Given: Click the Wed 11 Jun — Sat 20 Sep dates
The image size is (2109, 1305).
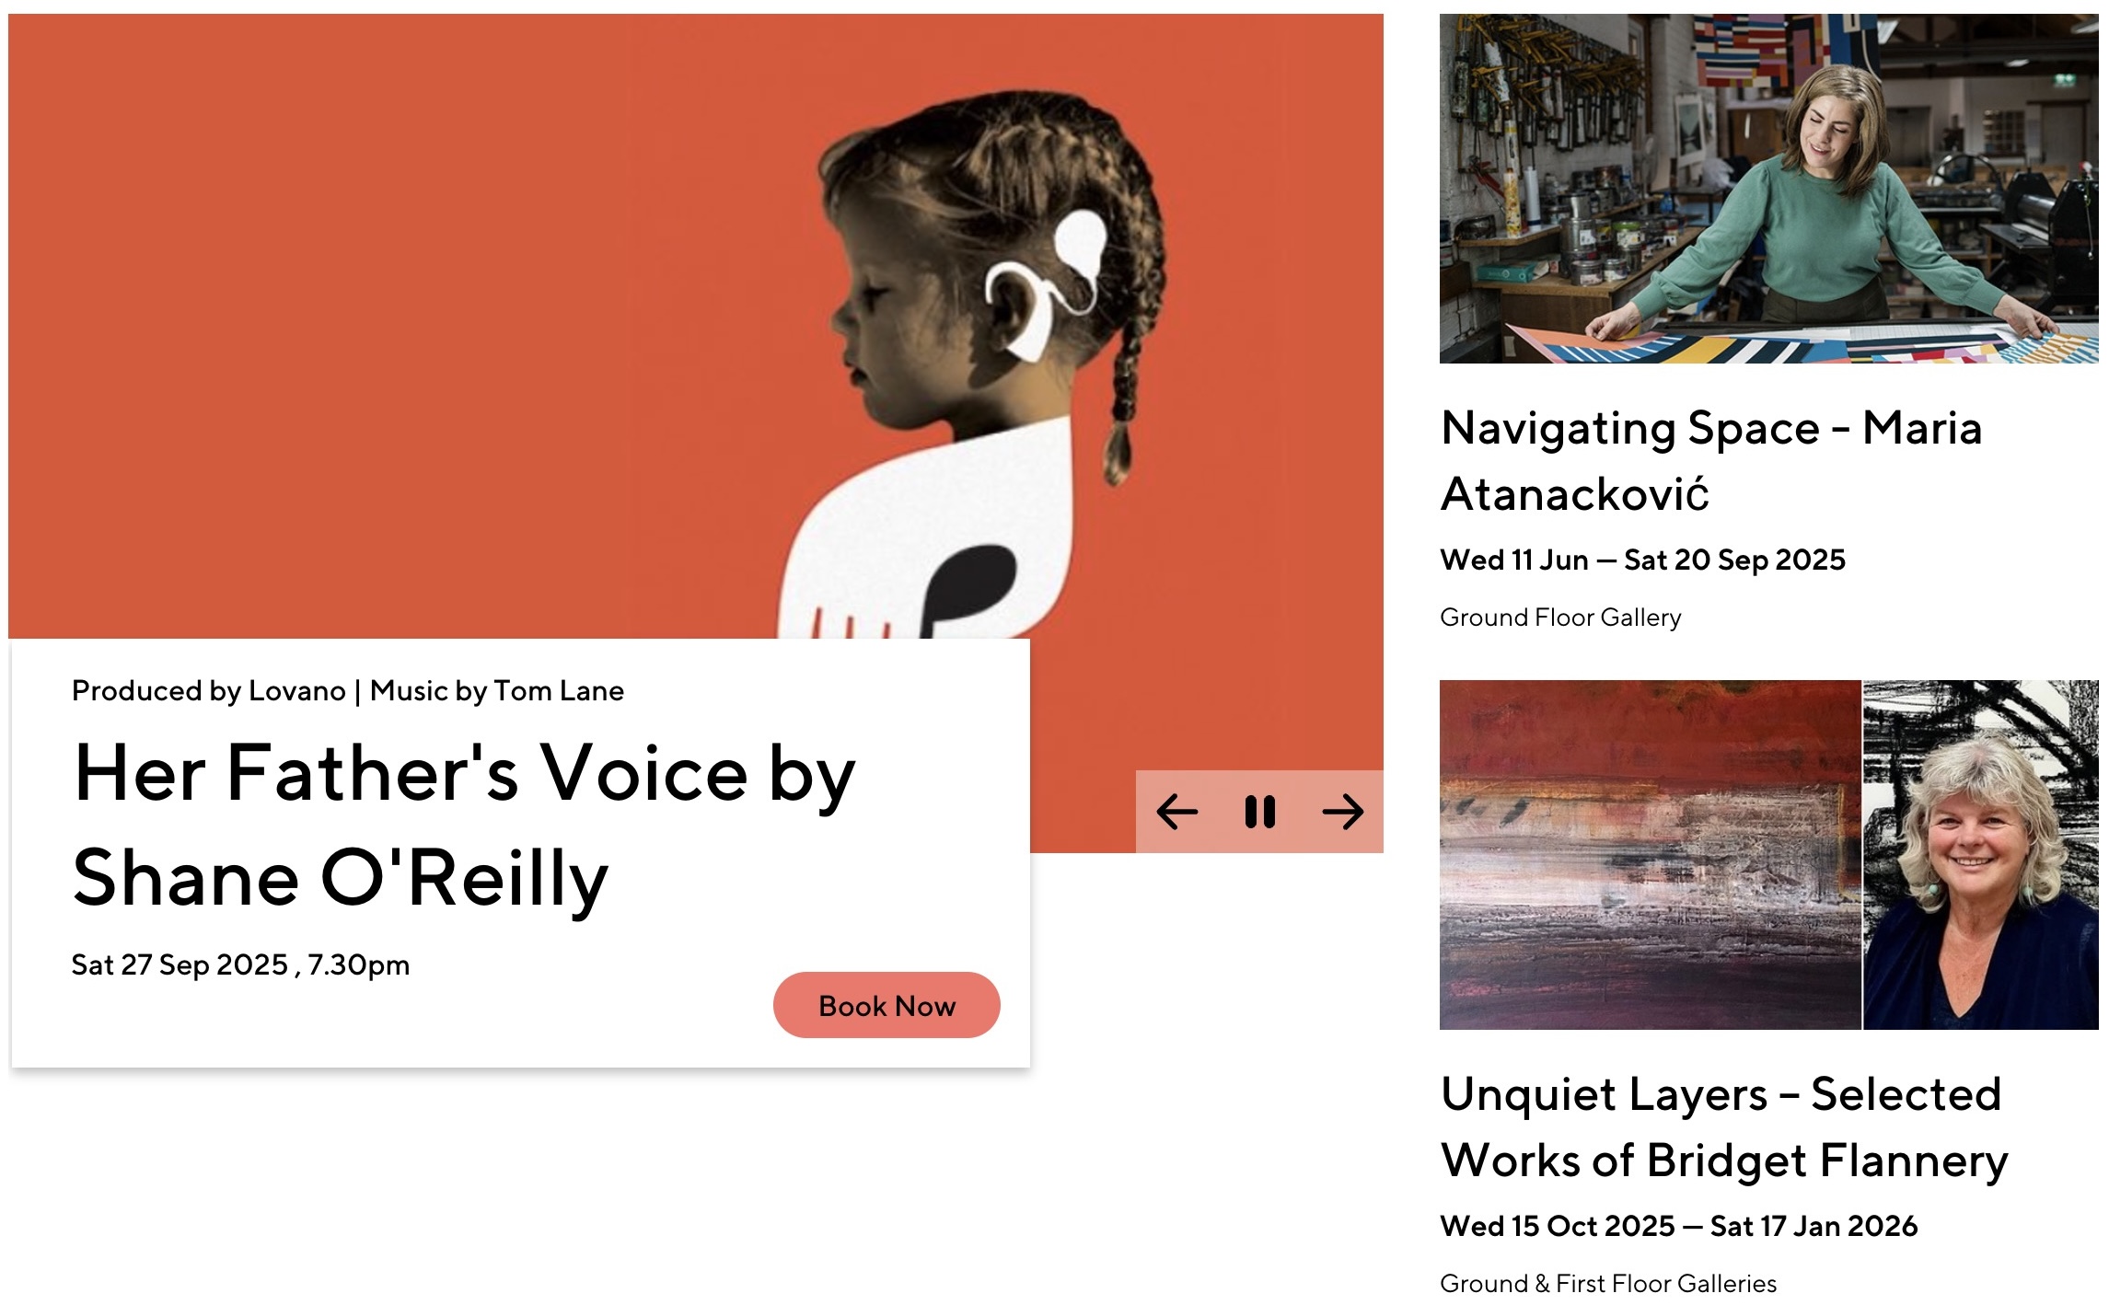Looking at the screenshot, I should (1643, 560).
